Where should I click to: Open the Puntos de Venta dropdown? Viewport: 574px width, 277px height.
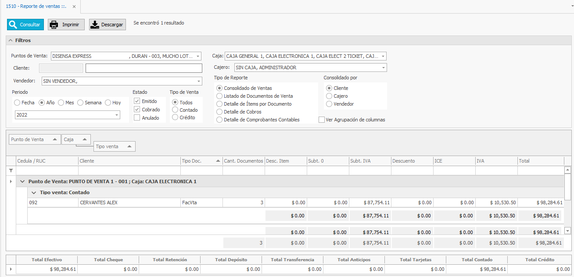[198, 56]
